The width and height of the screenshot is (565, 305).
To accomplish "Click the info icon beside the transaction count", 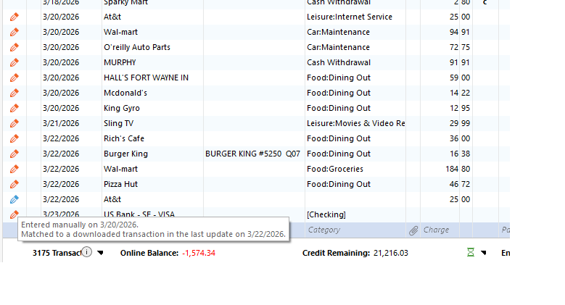I will point(86,252).
